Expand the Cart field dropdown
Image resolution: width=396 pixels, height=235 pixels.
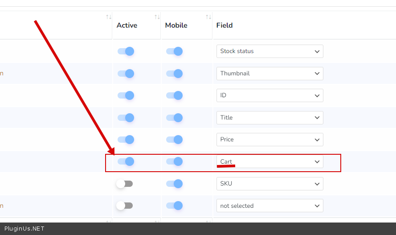point(269,161)
